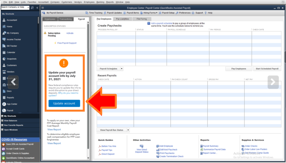
Task: Select the Pay Liabilities tab
Action: point(123,19)
